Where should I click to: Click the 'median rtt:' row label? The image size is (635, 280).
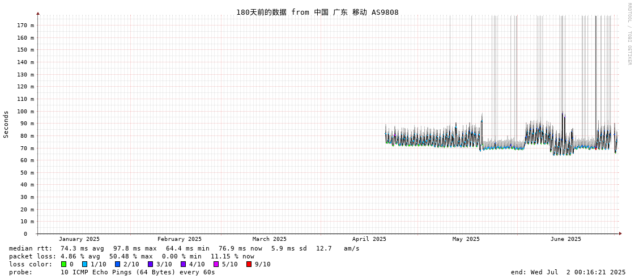[31, 248]
